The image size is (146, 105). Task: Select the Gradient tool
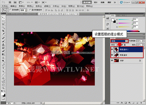3,54
